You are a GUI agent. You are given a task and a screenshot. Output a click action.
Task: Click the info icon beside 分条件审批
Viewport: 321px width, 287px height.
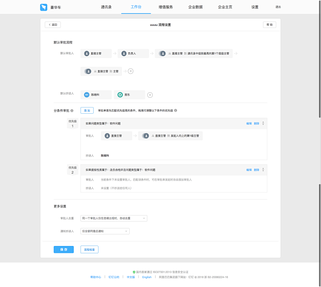point(72,111)
